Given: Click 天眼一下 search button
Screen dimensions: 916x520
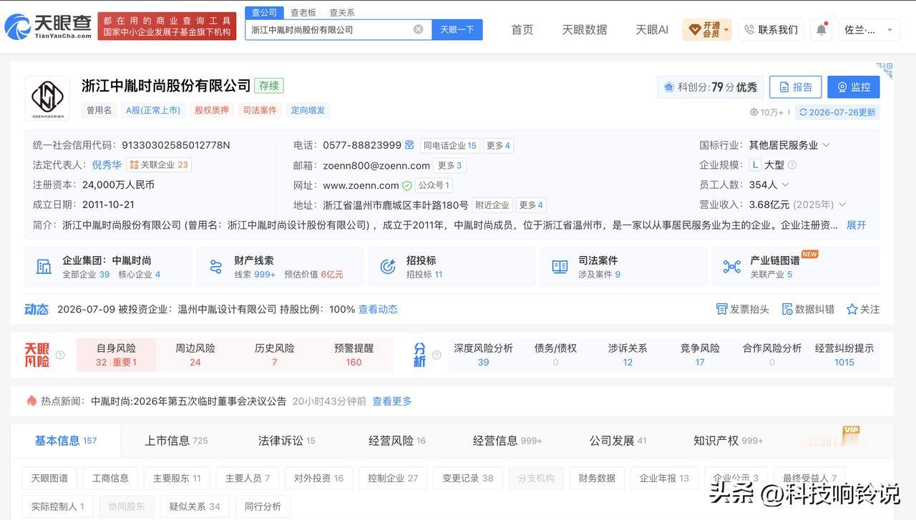Looking at the screenshot, I should point(457,29).
